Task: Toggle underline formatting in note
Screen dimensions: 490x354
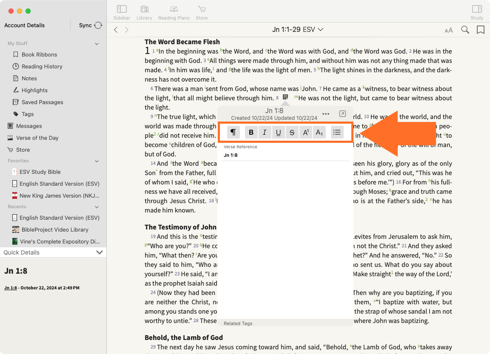Action: [x=279, y=132]
